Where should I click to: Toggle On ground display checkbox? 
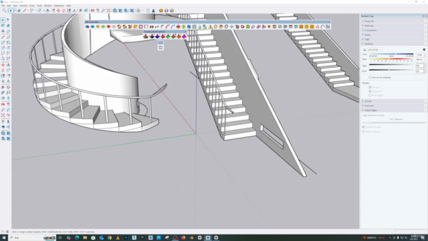[370, 91]
